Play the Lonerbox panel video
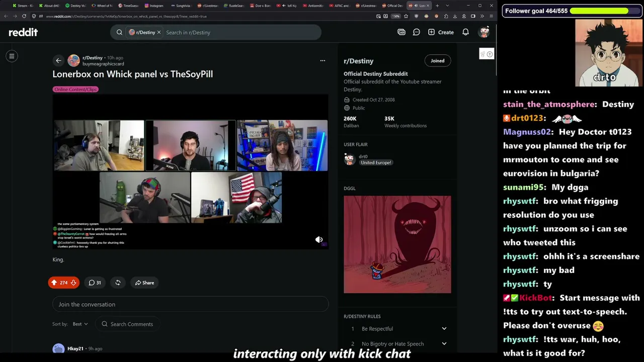Screen dimensions: 644x362 tap(191, 171)
